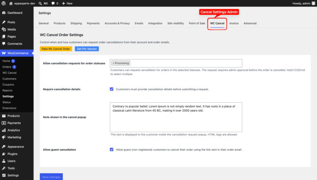Click the Dashboard gauge icon
Viewport: 317px width, 180px height.
(4, 13)
